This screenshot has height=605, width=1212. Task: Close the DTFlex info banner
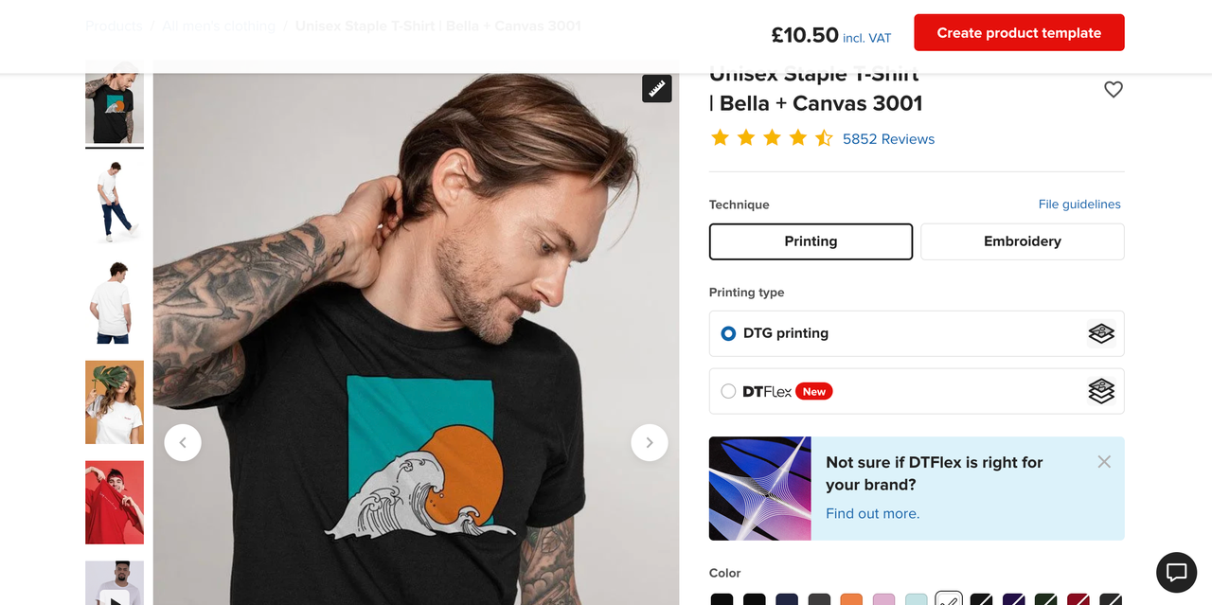coord(1104,462)
